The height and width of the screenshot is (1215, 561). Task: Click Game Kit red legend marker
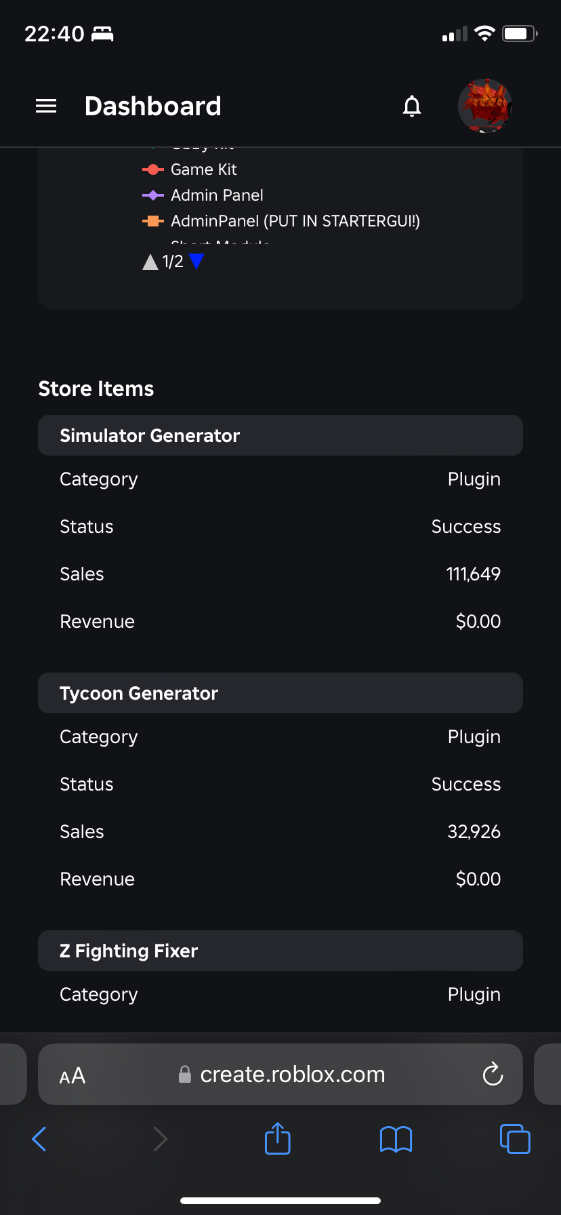coord(153,170)
